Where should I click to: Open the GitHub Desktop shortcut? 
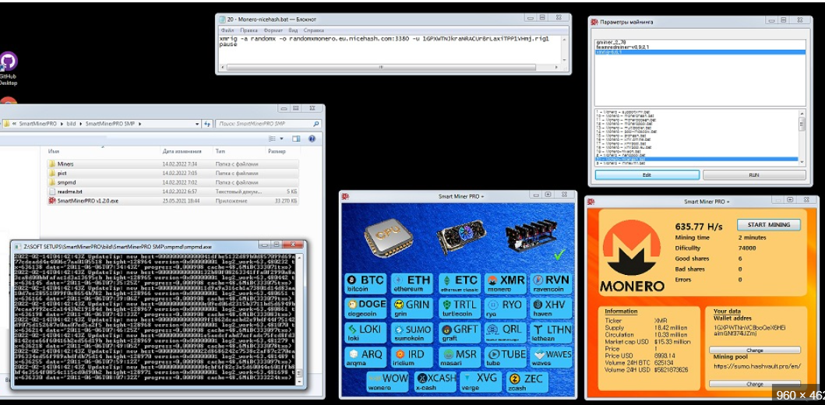8,69
